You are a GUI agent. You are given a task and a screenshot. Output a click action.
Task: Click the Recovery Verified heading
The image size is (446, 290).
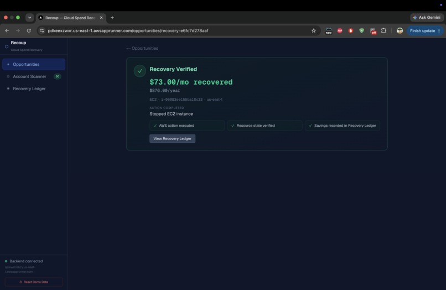point(173,69)
